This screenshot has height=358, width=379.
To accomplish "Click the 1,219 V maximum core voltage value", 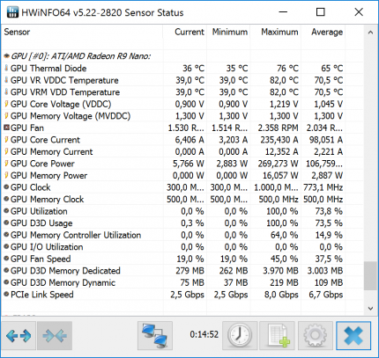I will 284,104.
